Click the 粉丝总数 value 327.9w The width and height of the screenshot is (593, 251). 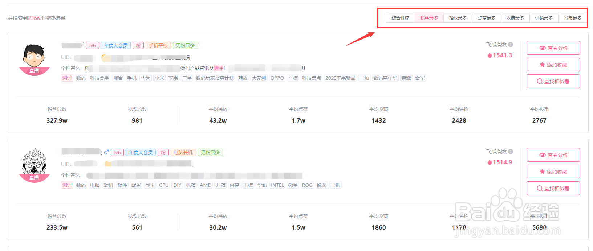[x=57, y=120]
